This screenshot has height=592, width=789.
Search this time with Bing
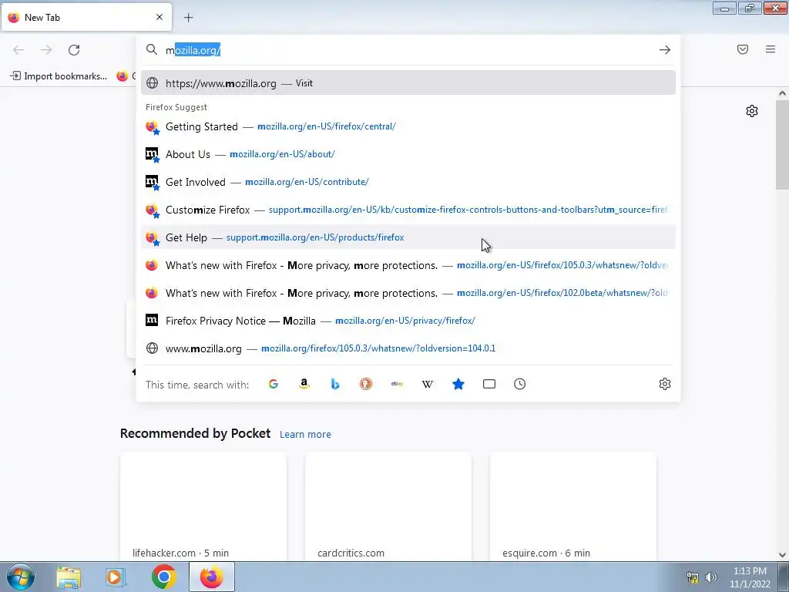coord(335,384)
